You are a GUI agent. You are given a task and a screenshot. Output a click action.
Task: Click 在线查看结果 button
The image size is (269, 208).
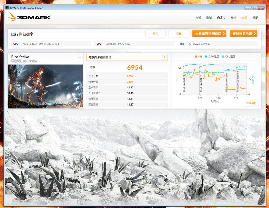tap(243, 34)
